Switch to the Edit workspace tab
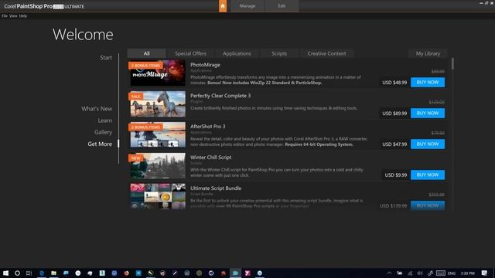The height and width of the screenshot is (278, 495). [282, 6]
